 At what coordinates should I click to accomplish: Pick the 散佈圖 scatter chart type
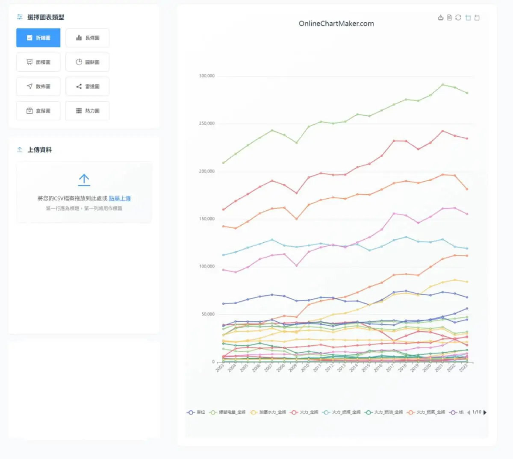coord(38,86)
